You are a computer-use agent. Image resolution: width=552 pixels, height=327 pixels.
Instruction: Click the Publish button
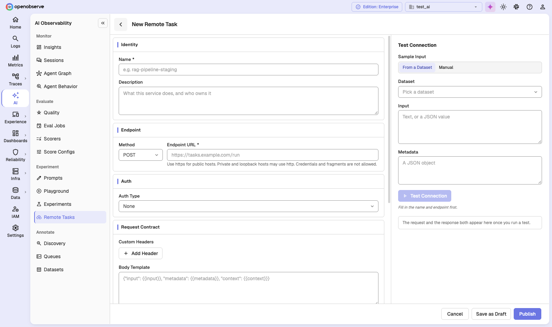click(x=527, y=314)
